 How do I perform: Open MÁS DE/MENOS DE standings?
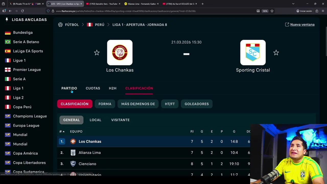pos(138,104)
